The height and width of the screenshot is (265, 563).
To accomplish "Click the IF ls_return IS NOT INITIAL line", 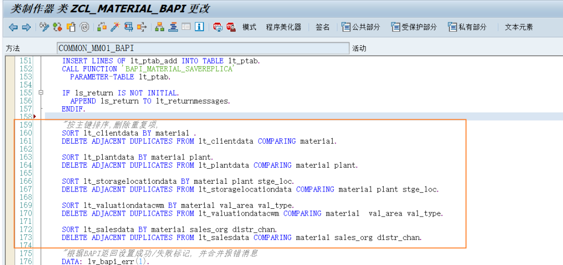I will pos(120,93).
